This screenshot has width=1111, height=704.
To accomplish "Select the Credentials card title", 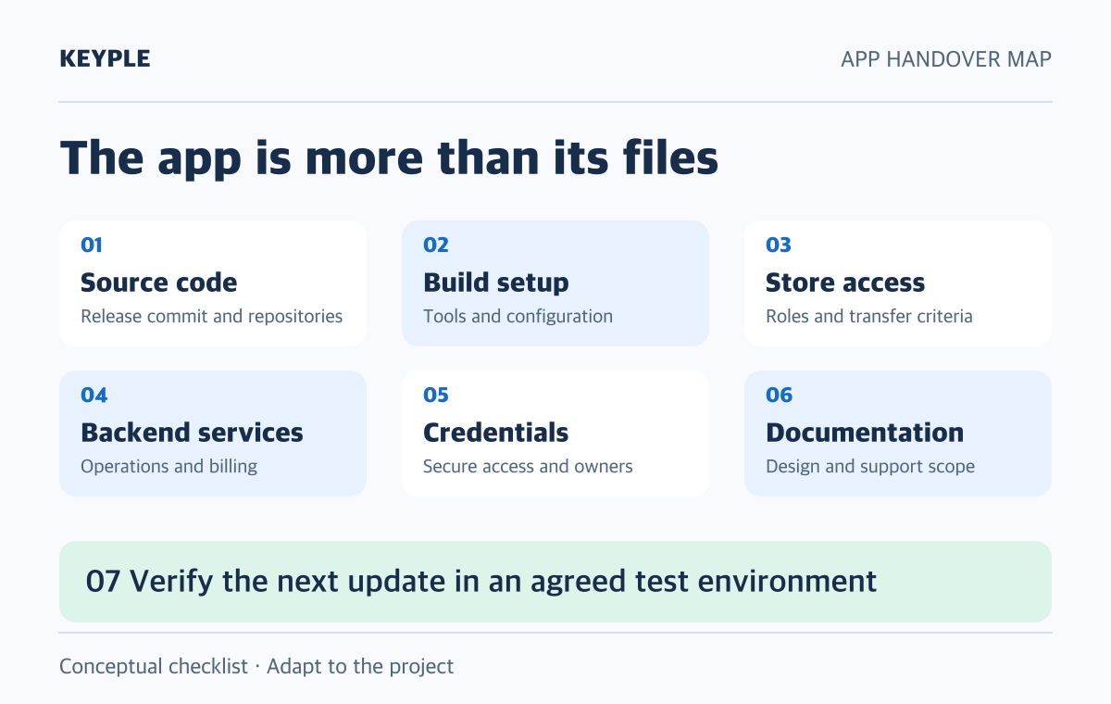I will point(496,433).
